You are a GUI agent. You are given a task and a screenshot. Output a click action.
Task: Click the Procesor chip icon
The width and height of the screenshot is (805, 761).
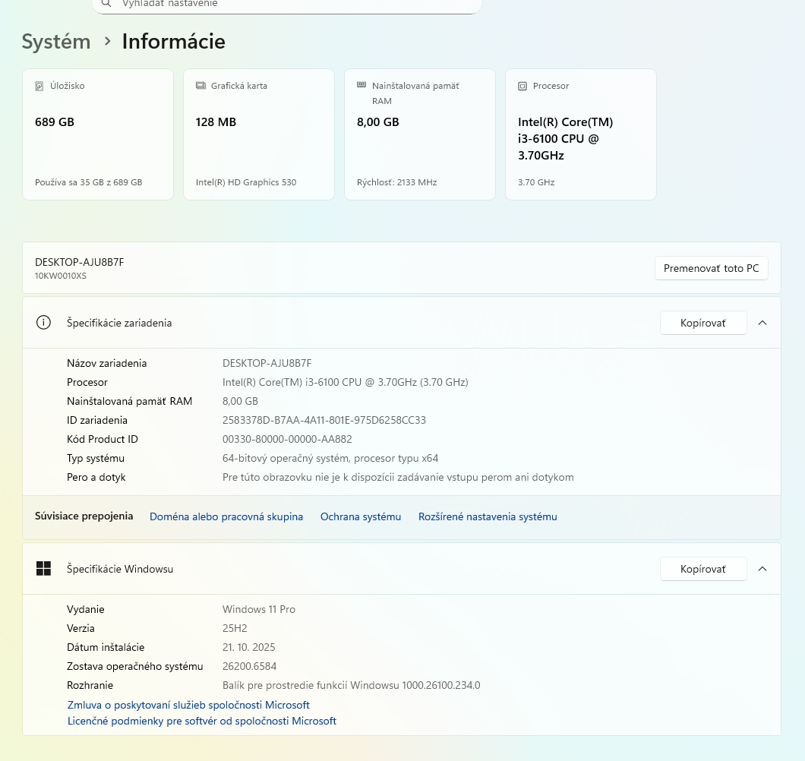coord(522,86)
